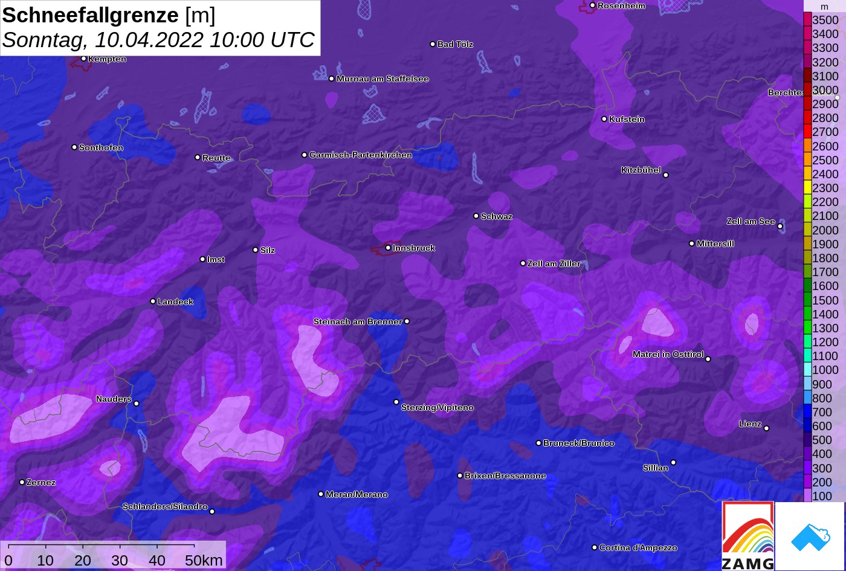The image size is (846, 571).
Task: Click the ZAMG rainbow logo
Action: tap(748, 536)
